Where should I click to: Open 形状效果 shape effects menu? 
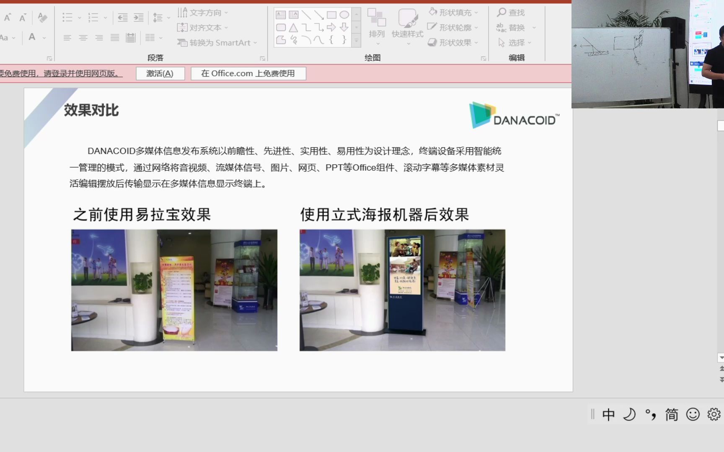coord(453,43)
